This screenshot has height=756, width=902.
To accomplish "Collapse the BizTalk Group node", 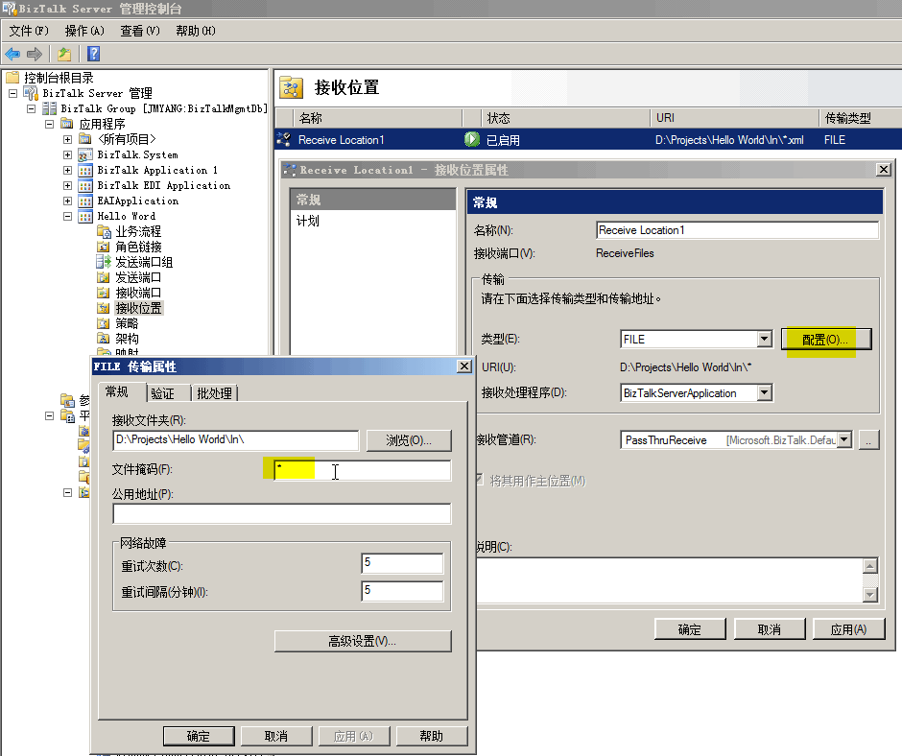I will [31, 108].
